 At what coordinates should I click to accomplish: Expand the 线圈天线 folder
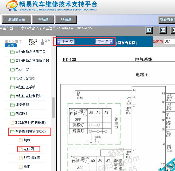tap(22, 105)
